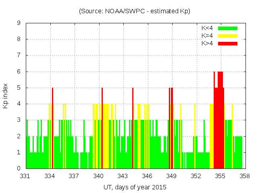Click the 346 x-axis tick label
The width and height of the screenshot is (258, 193).
point(147,176)
